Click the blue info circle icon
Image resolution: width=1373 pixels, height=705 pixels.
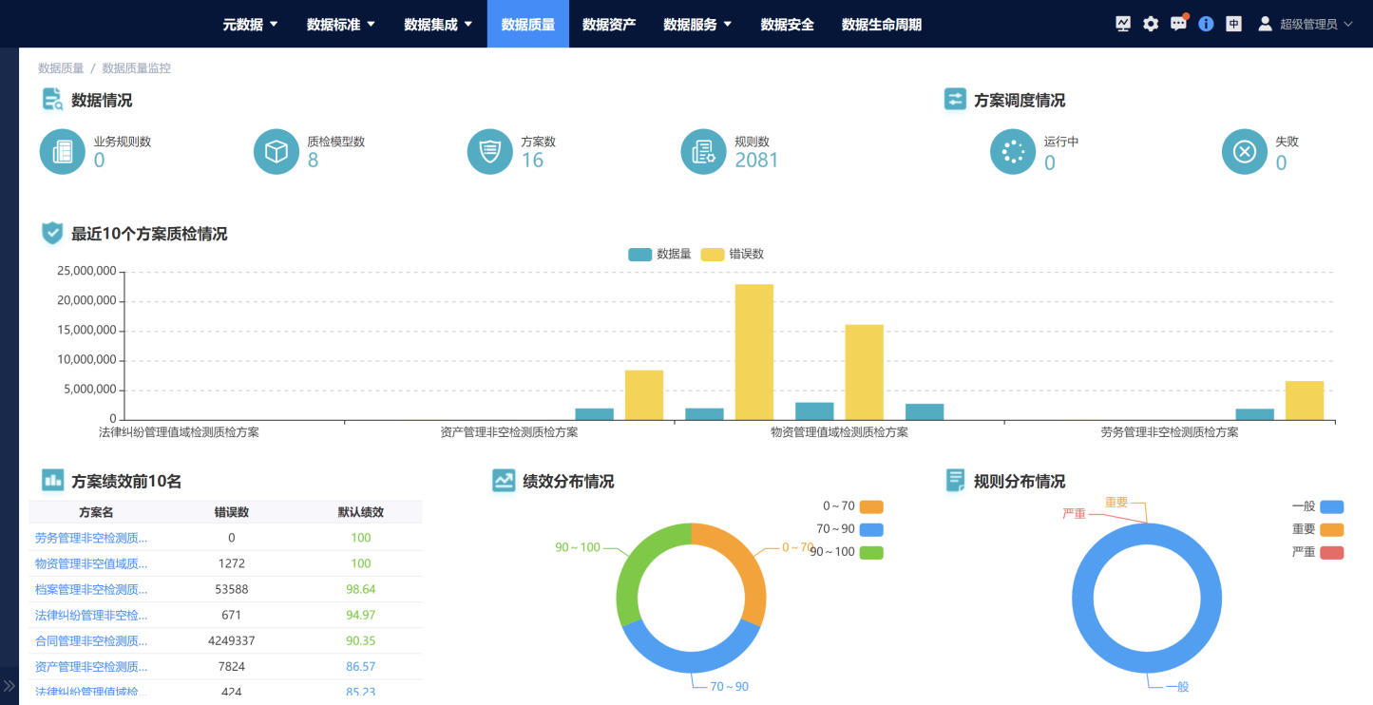(x=1206, y=24)
